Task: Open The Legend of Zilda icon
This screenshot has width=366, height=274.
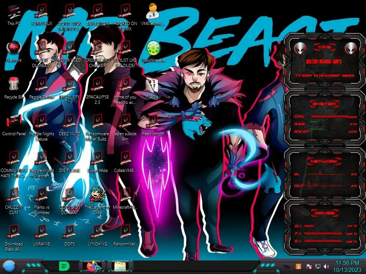Action: (x=97, y=201)
